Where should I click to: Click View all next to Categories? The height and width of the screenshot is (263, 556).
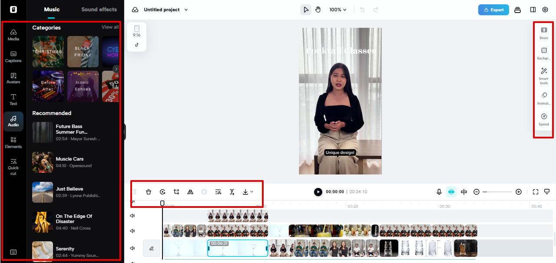(110, 27)
